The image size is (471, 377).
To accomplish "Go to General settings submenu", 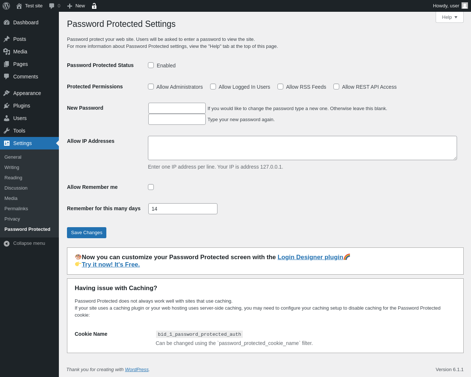I will click(x=13, y=157).
